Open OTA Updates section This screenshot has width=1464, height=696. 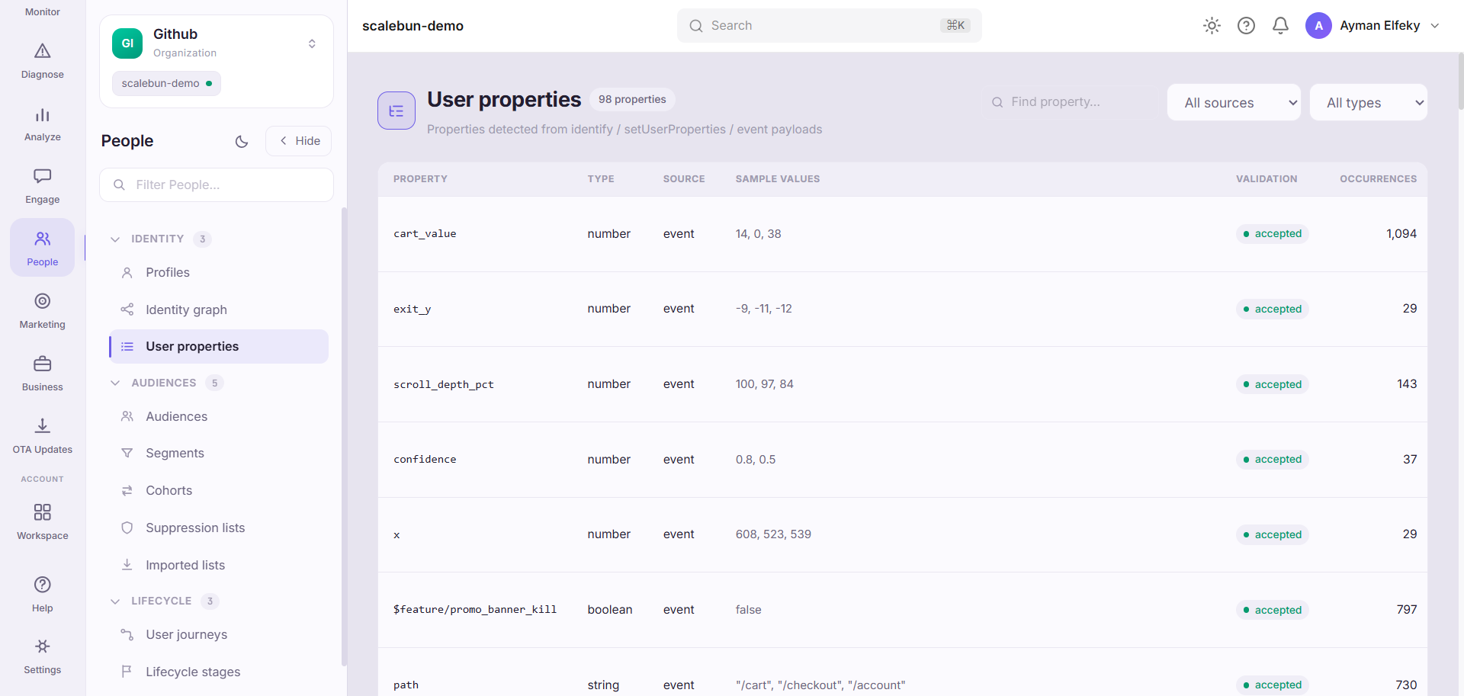(43, 437)
